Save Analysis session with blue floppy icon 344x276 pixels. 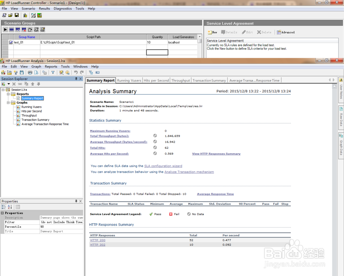click(22, 72)
